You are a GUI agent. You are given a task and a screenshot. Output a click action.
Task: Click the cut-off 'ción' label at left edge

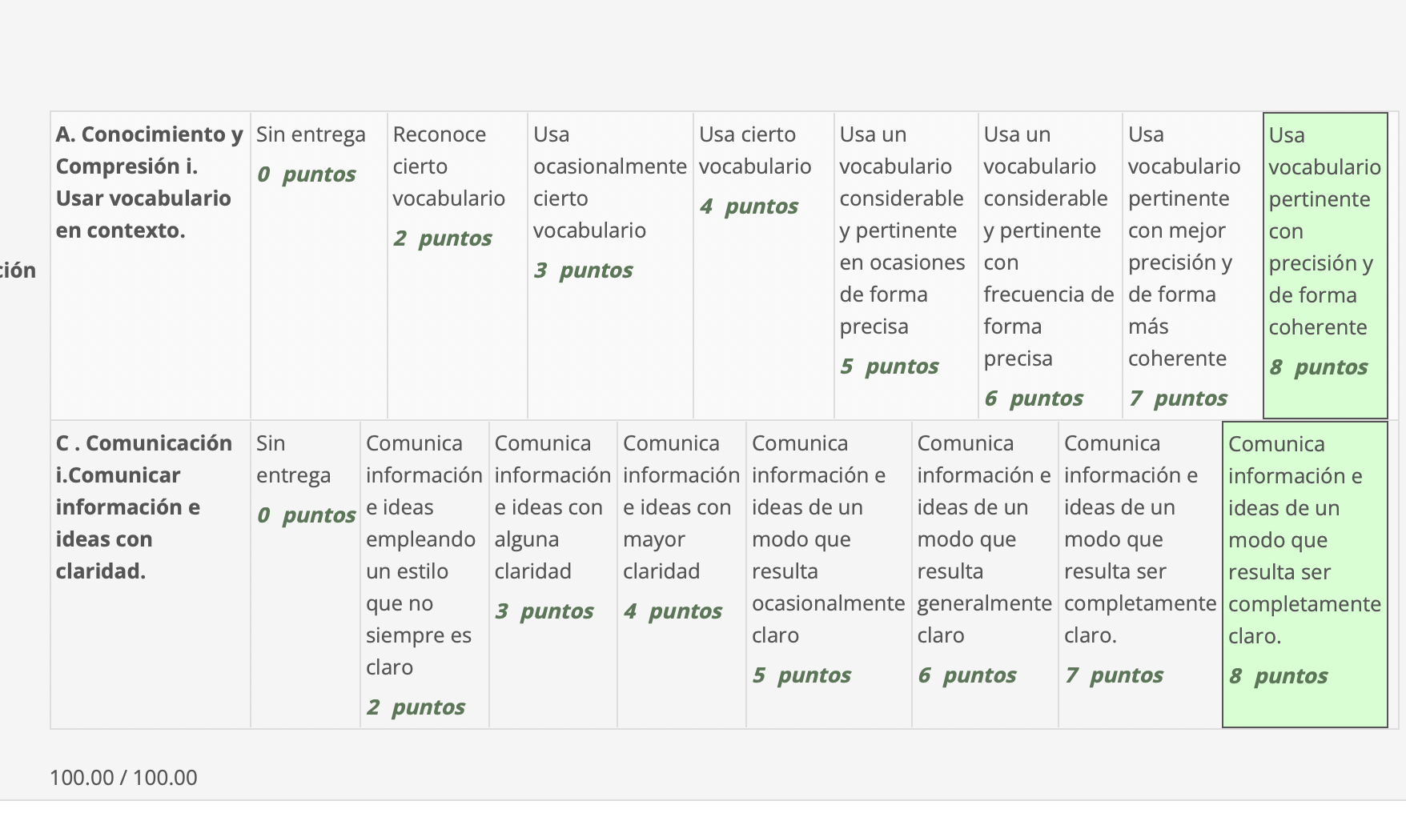[18, 270]
